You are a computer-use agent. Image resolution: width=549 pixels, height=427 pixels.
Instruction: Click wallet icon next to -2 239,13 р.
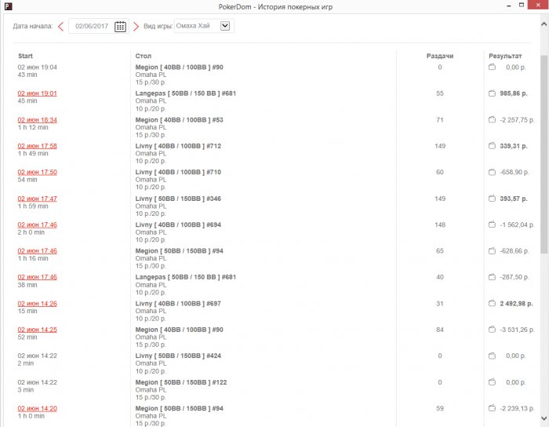click(x=492, y=408)
